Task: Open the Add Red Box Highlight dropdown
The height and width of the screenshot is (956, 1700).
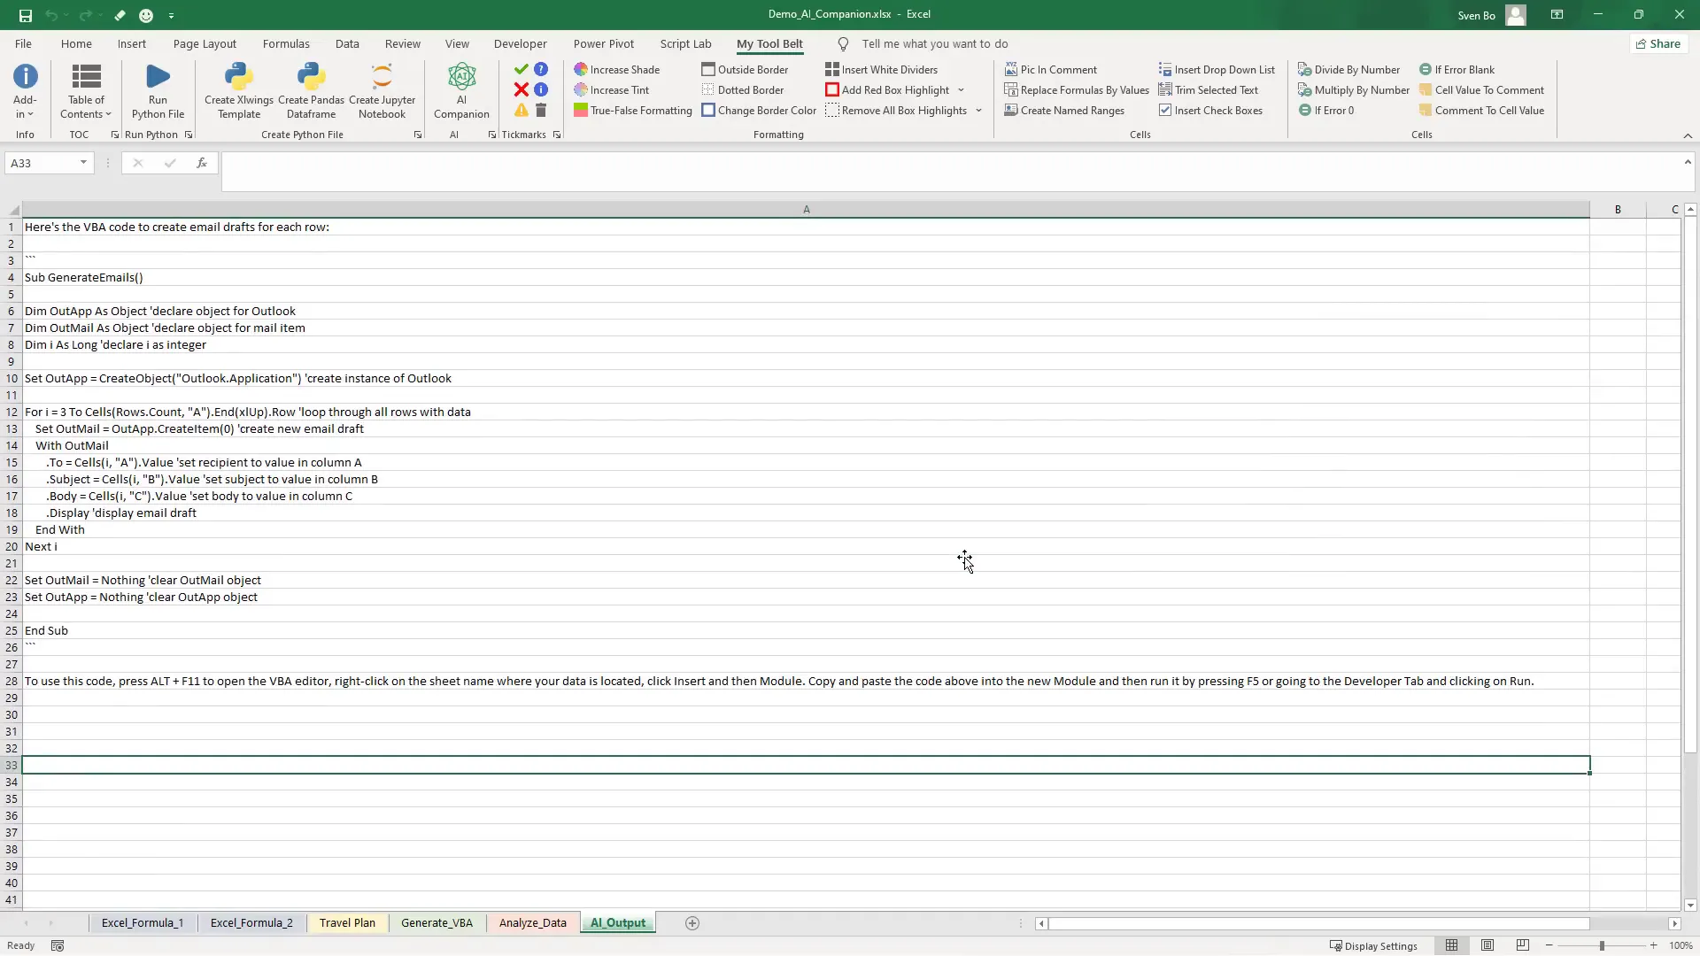Action: [x=962, y=89]
